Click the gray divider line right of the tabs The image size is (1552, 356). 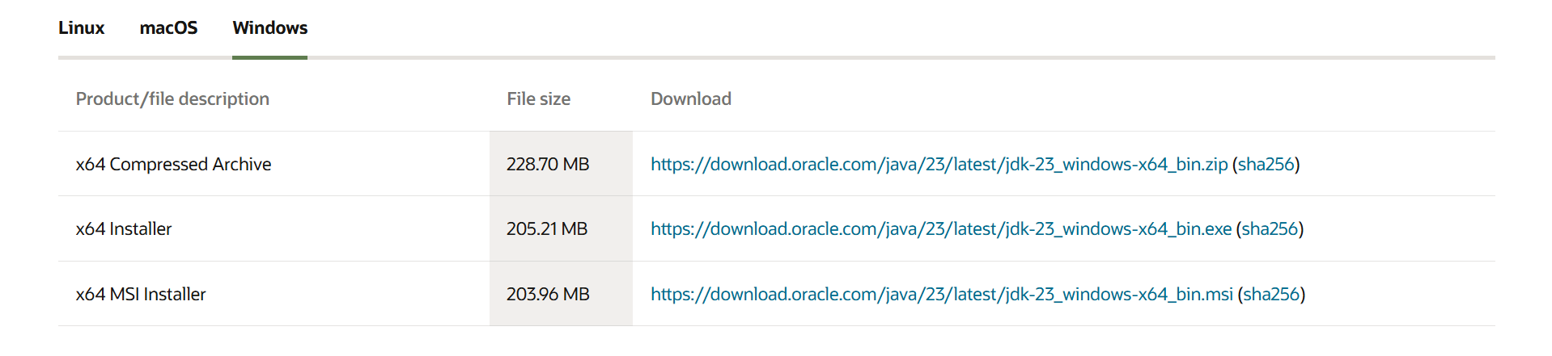[x=890, y=57]
